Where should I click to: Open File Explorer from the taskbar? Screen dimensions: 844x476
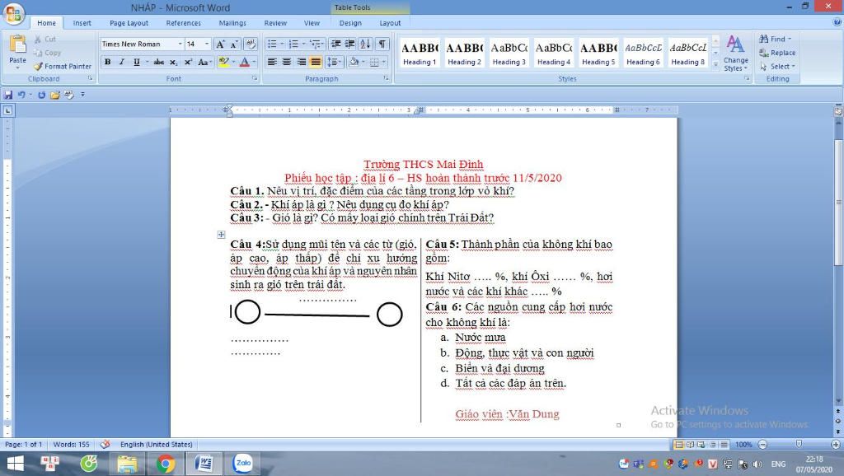(128, 463)
